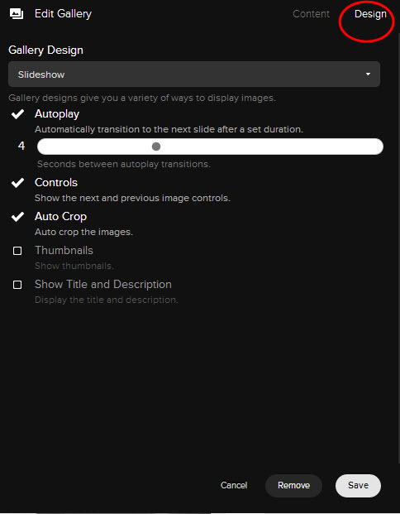
Task: Enable the Thumbnails checkbox
Action: pyautogui.click(x=17, y=251)
